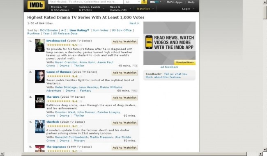Image resolution: width=267 pixels, height=156 pixels.
Task: Open The Sopranos title link
Action: click(56, 147)
